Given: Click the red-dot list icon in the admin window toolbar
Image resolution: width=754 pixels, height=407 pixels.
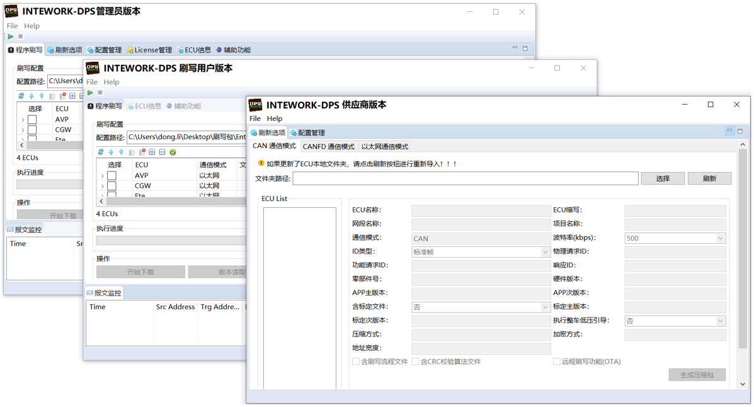Looking at the screenshot, I should pos(62,96).
